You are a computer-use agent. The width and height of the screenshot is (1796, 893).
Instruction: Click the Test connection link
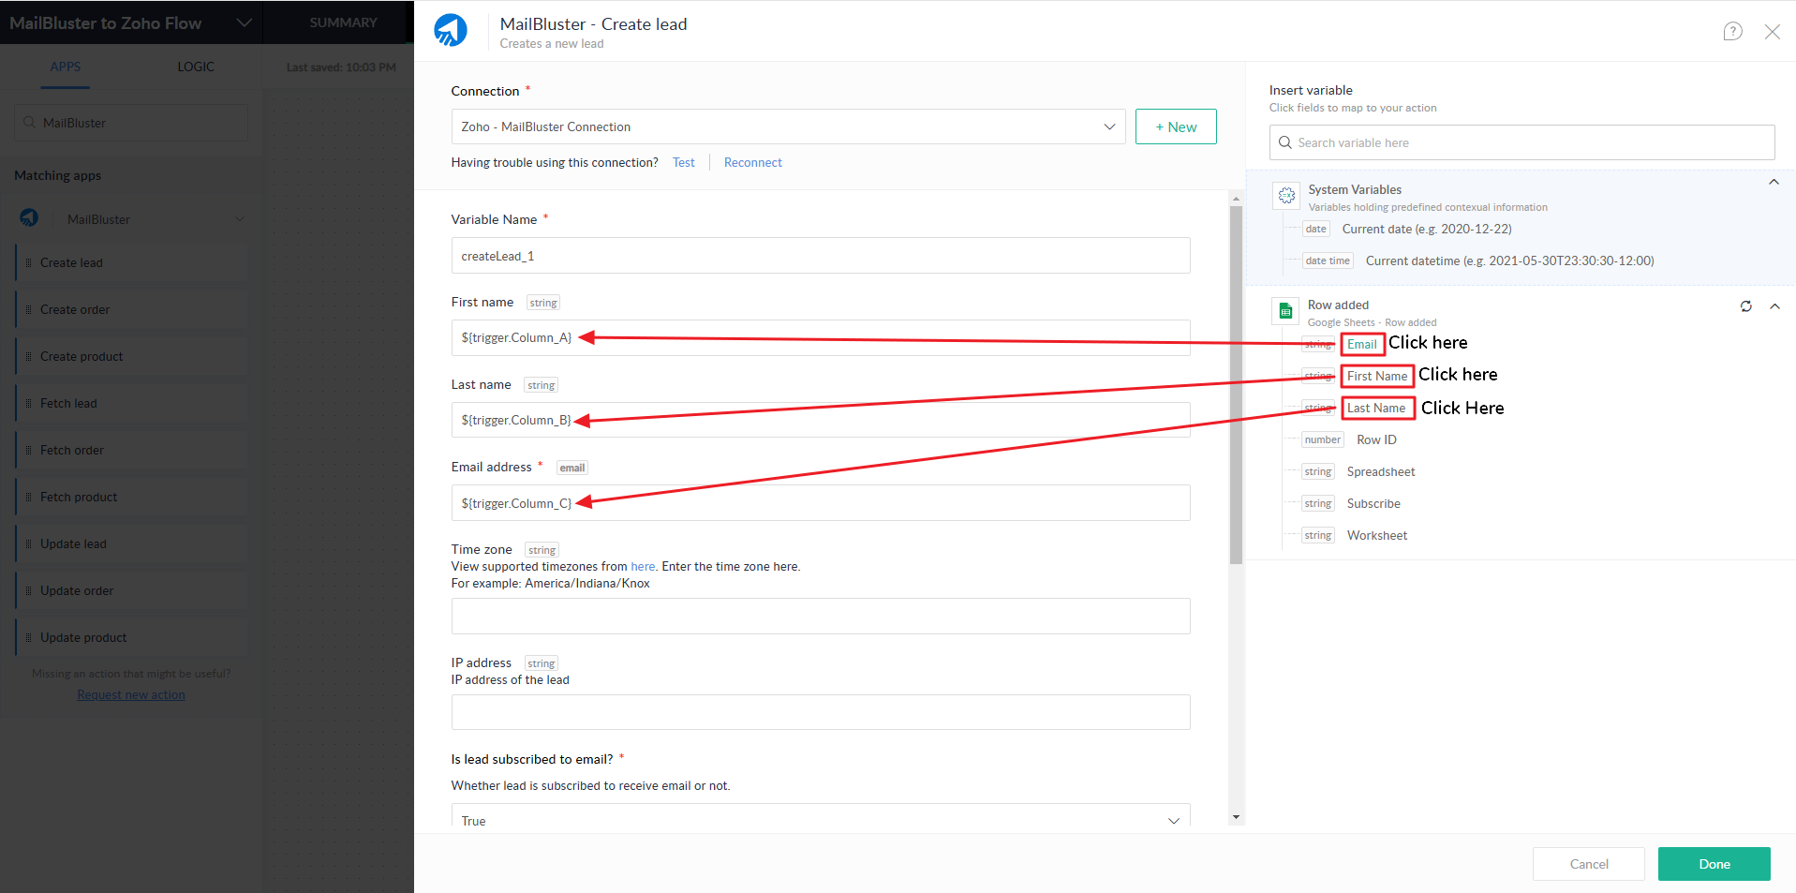point(683,162)
